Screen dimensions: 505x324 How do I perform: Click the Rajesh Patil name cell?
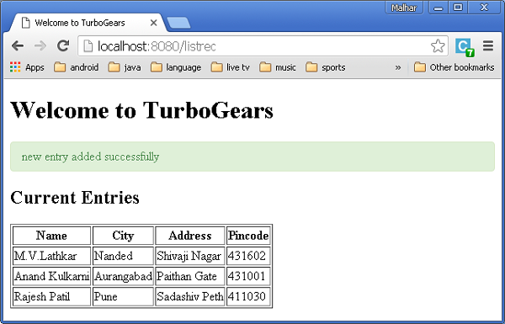(51, 296)
